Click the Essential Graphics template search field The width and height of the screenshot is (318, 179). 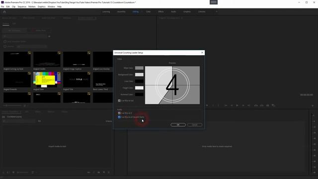tap(25, 36)
